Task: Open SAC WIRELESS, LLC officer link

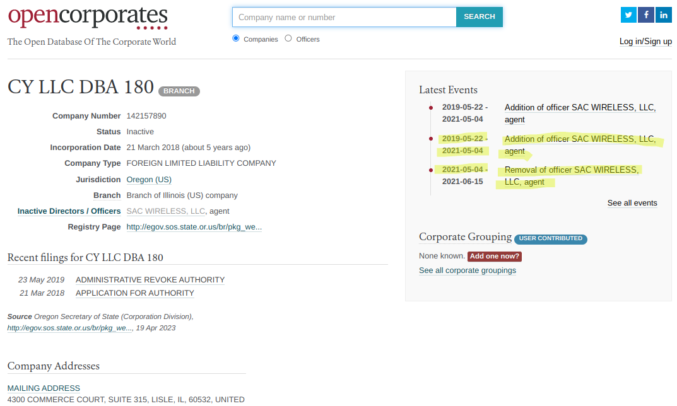Action: pos(166,211)
